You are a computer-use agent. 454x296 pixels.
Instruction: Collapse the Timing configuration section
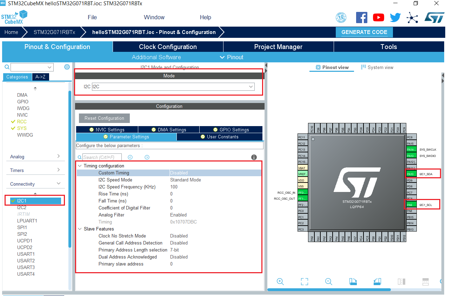[80, 166]
